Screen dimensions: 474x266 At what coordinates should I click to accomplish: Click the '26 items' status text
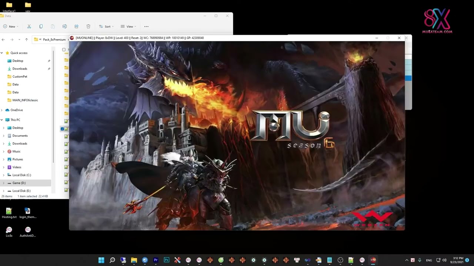pos(7,196)
